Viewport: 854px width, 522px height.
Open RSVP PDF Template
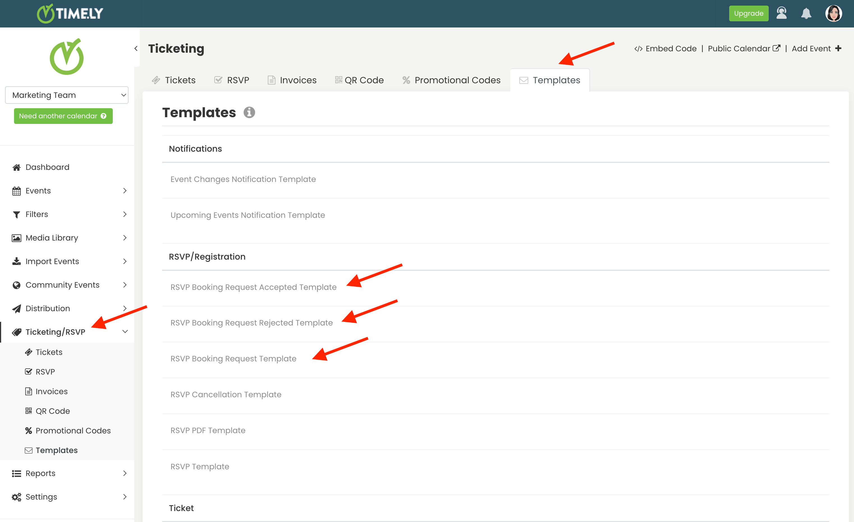click(x=208, y=431)
